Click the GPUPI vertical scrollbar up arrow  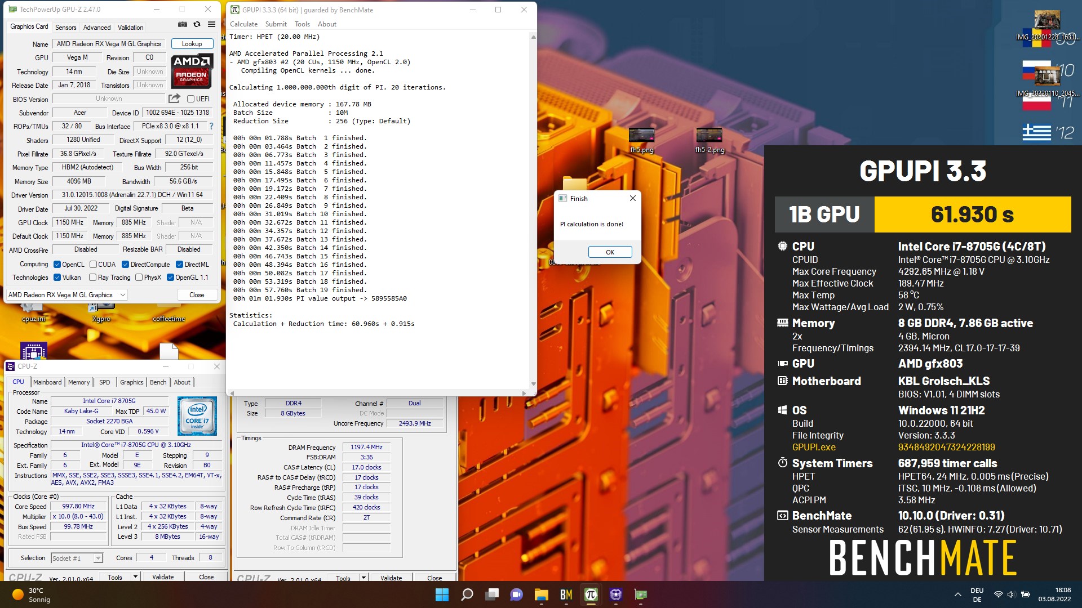pyautogui.click(x=533, y=37)
